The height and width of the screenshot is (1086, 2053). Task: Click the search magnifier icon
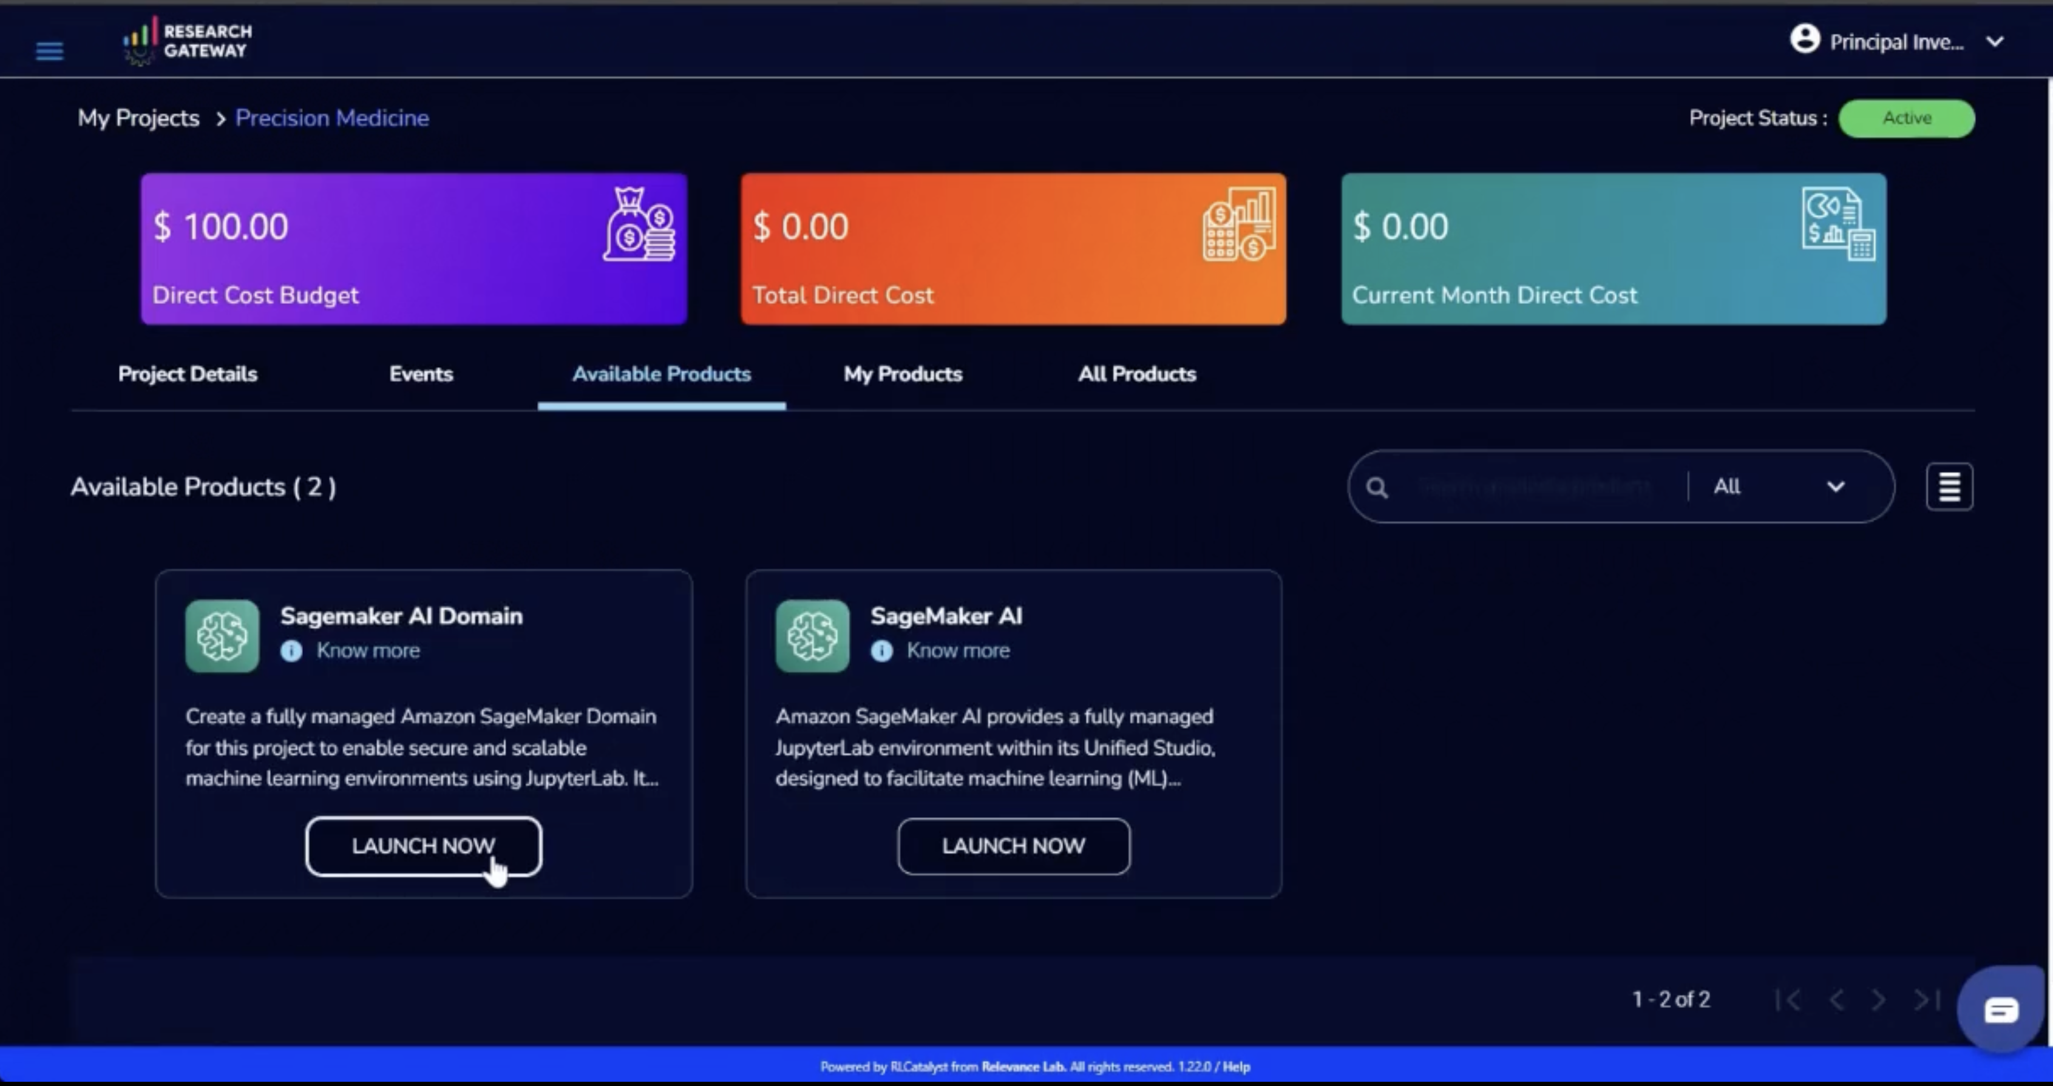tap(1377, 487)
